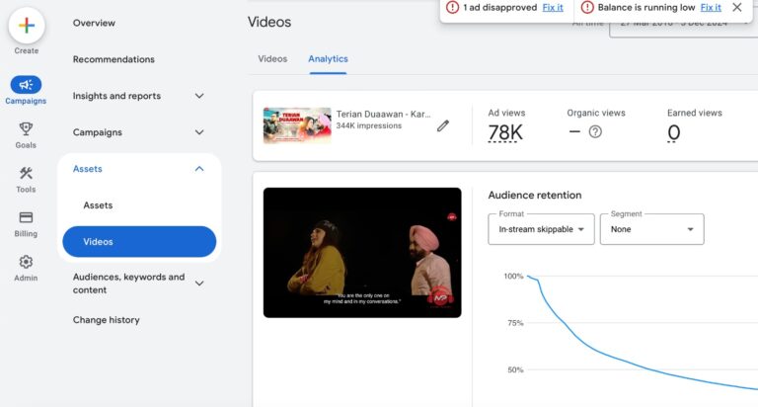Viewport: 758px width, 407px height.
Task: Open Billing card icon
Action: tap(26, 217)
